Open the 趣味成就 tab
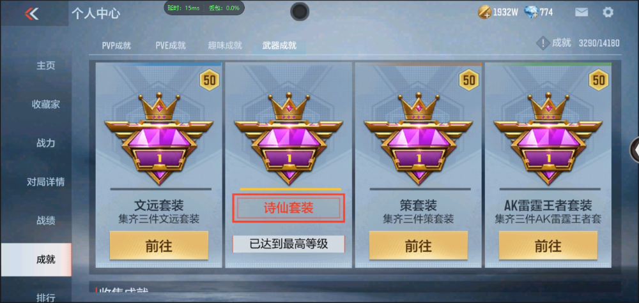 coord(225,45)
